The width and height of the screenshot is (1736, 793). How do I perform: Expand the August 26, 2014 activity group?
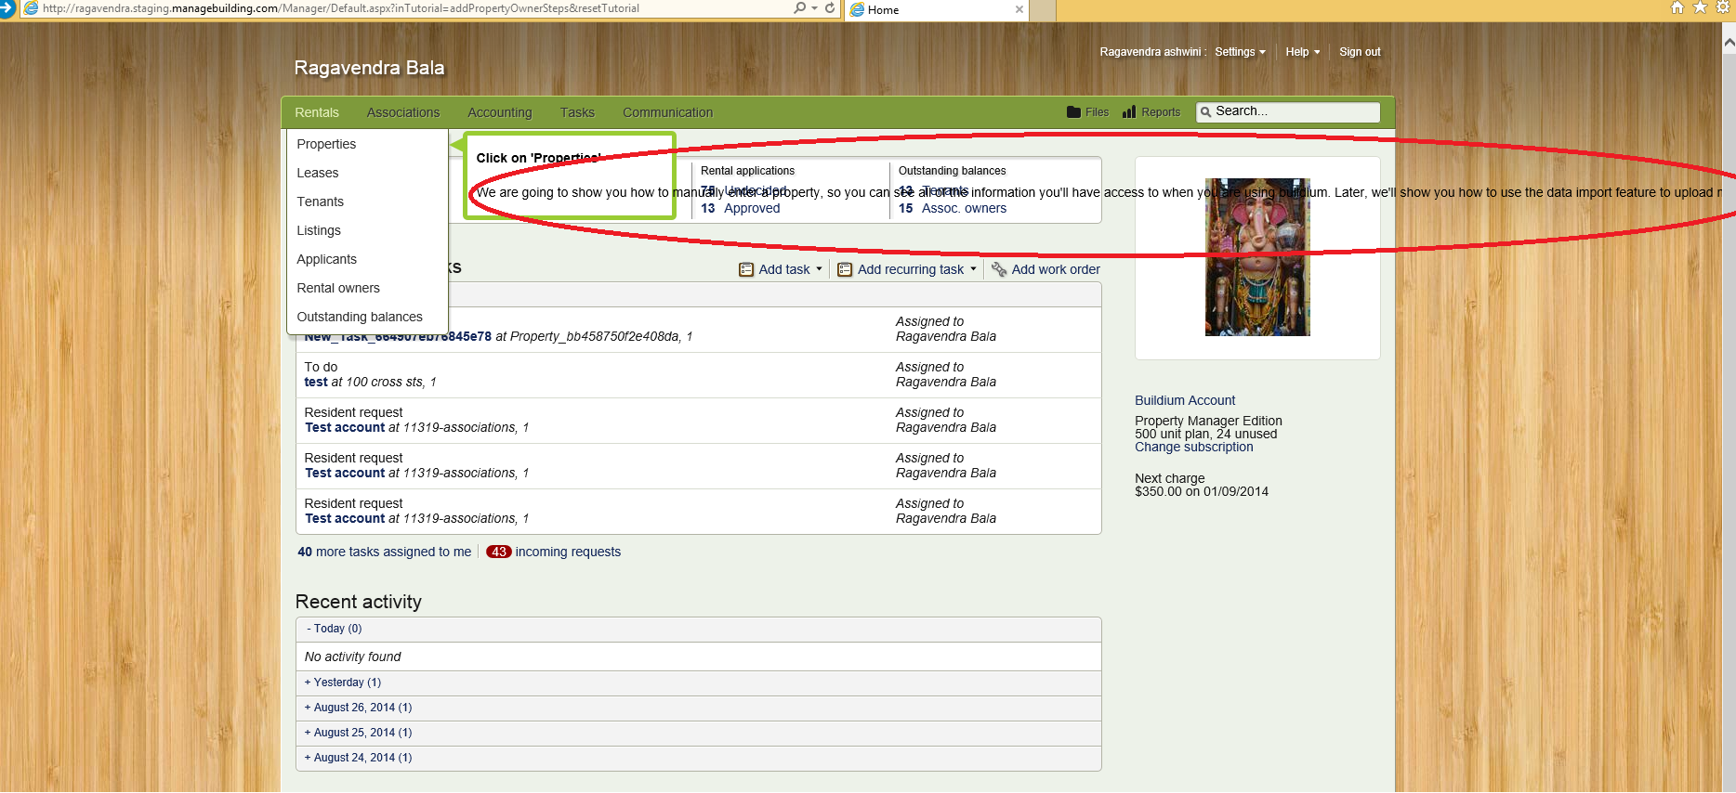(358, 708)
